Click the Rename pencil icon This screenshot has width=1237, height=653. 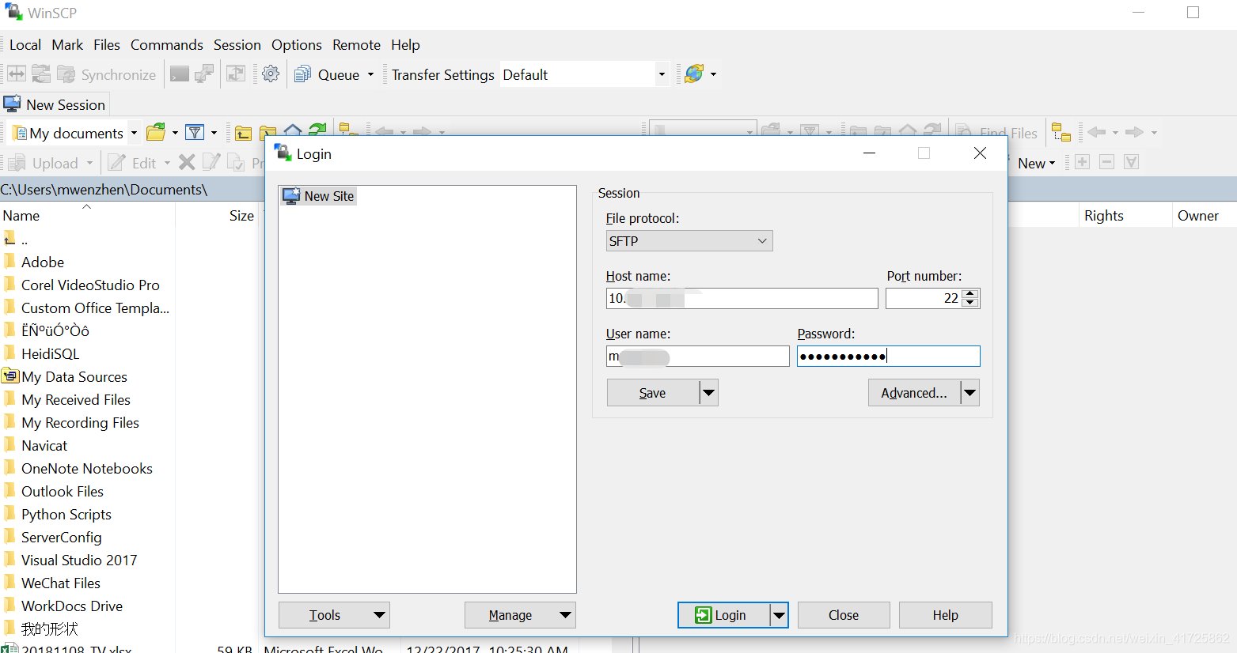pyautogui.click(x=211, y=163)
